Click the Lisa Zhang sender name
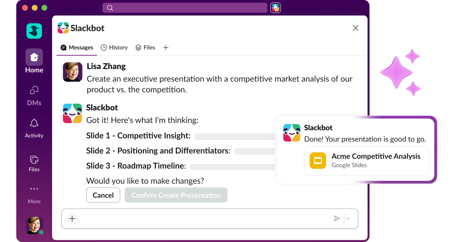The width and height of the screenshot is (455, 242). coord(106,66)
